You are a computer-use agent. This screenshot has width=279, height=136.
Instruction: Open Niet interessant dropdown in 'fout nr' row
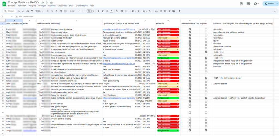click(168, 41)
